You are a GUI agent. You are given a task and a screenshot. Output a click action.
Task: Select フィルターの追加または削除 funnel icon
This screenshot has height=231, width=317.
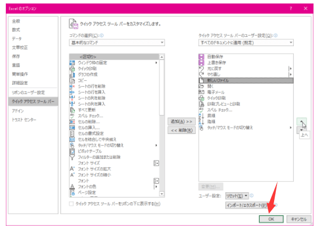(x=72, y=157)
